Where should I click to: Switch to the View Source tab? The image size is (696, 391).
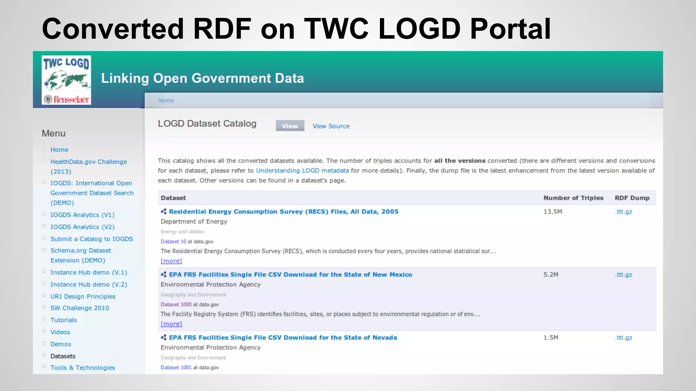[x=331, y=126]
